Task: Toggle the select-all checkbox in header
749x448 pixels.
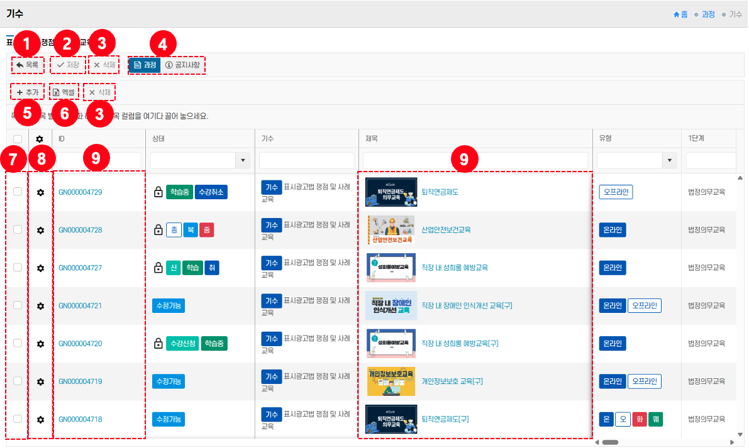Action: click(18, 139)
